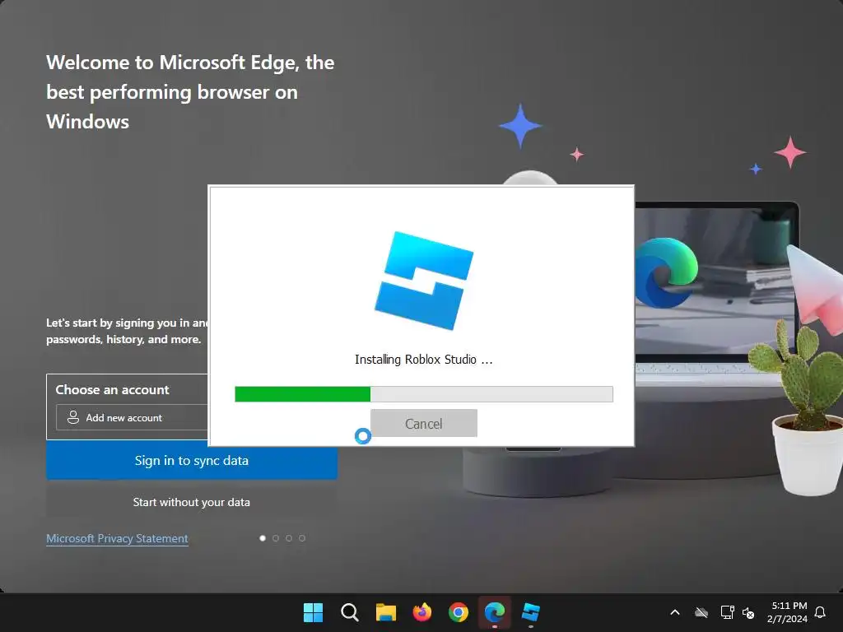Image resolution: width=843 pixels, height=632 pixels.
Task: Open OneDrive tray icon
Action: 701,612
